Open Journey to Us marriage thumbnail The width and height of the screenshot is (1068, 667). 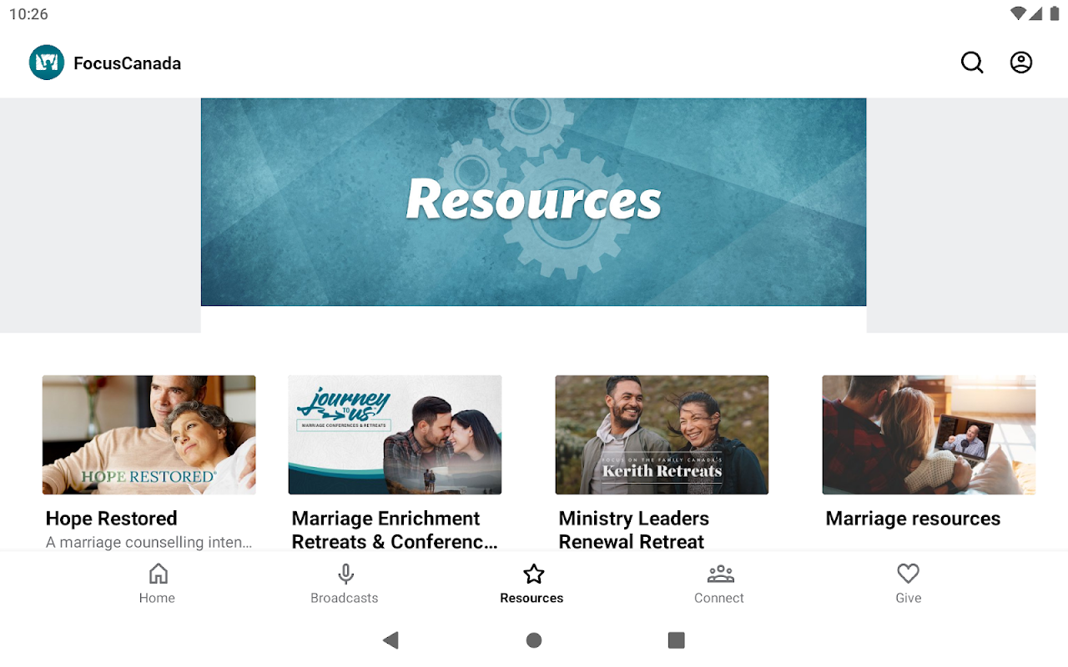click(x=395, y=435)
